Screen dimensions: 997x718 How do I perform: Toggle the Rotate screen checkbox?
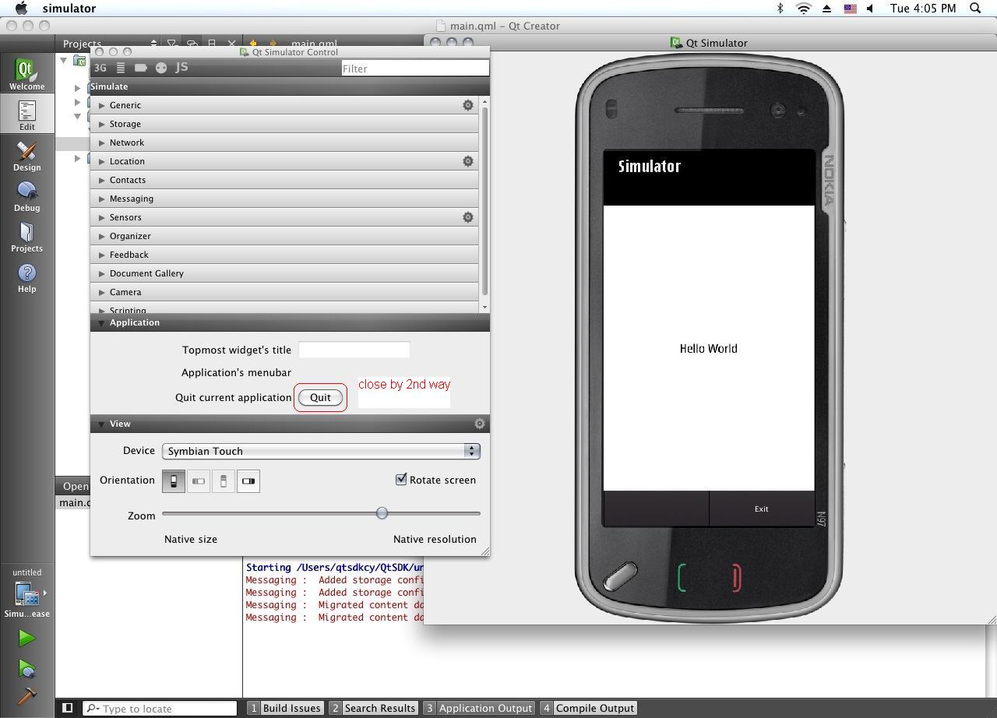tap(401, 479)
